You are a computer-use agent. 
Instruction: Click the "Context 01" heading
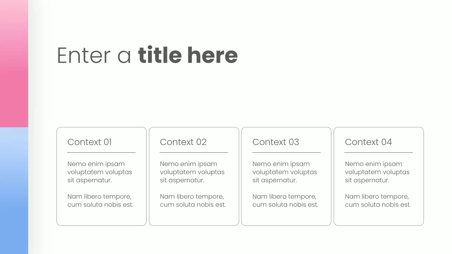pos(89,142)
